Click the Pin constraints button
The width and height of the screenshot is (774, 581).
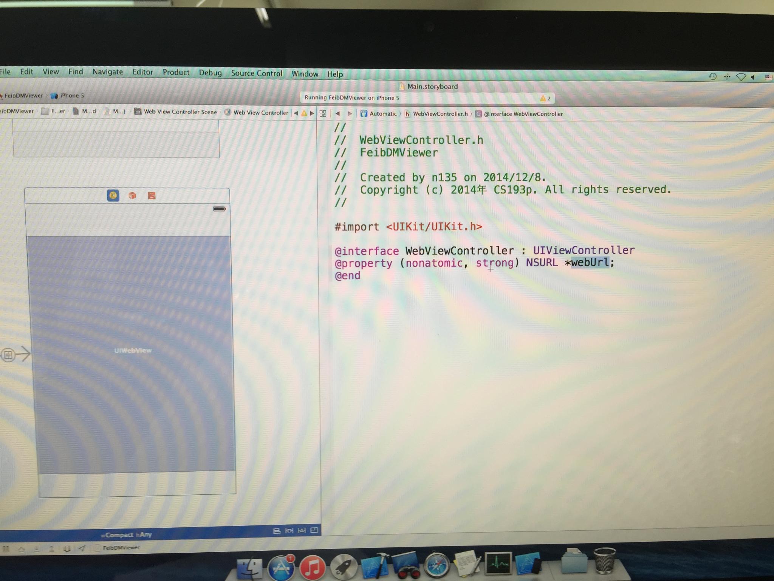click(289, 531)
